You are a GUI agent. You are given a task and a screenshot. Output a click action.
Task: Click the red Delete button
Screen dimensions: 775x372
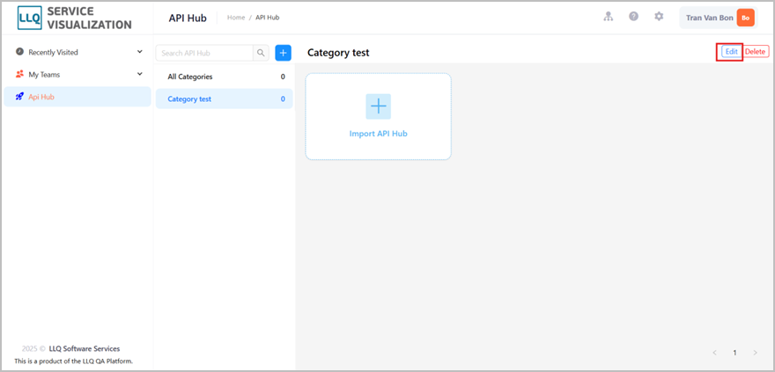click(756, 51)
